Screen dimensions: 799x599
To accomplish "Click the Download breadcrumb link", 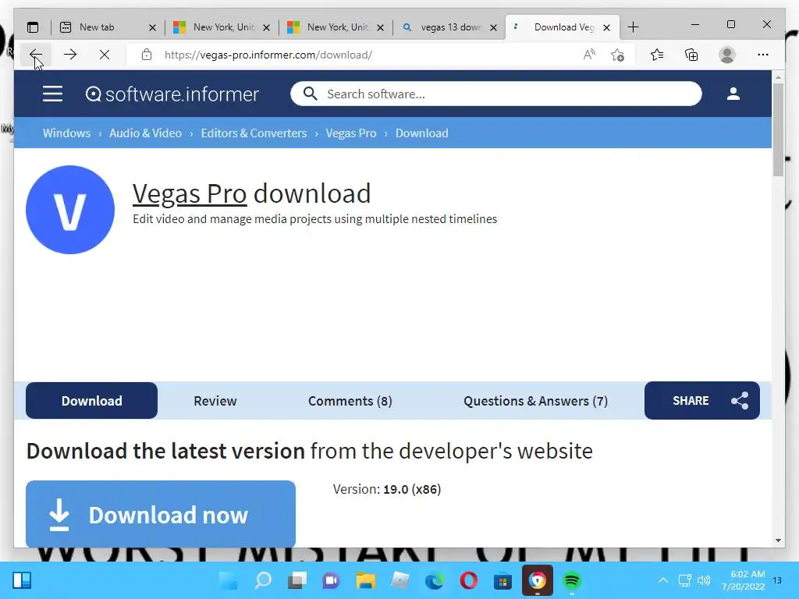I will tap(422, 133).
